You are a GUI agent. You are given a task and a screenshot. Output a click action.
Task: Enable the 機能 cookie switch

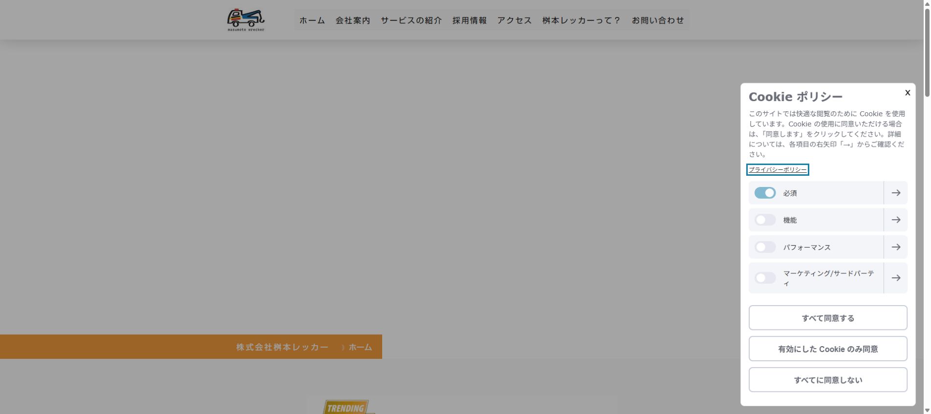pyautogui.click(x=765, y=220)
